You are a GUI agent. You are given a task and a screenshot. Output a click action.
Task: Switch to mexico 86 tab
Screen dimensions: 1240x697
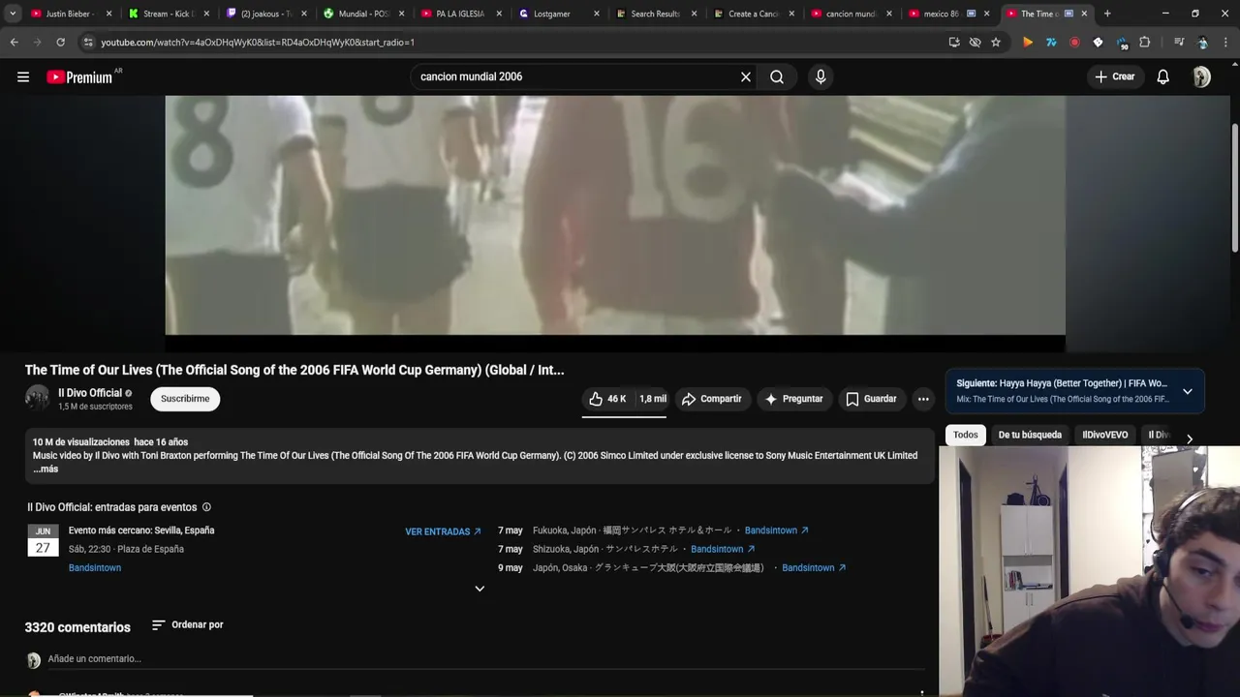click(x=947, y=14)
